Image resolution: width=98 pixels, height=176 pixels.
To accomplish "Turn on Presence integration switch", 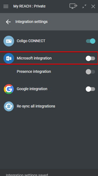I will (x=90, y=72).
